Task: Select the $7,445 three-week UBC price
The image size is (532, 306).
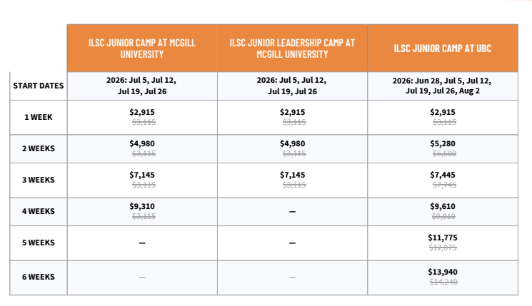Action: point(442,175)
